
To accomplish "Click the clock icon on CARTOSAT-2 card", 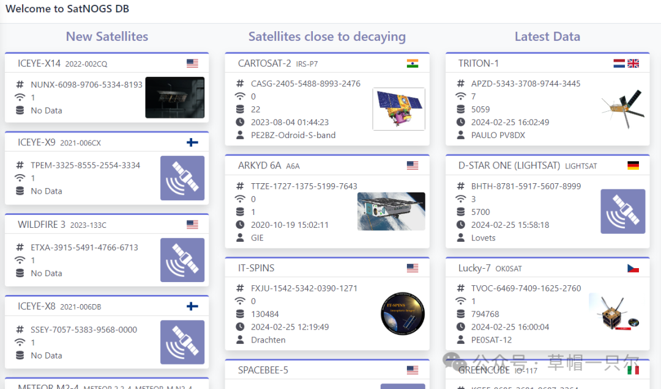I will [x=240, y=122].
